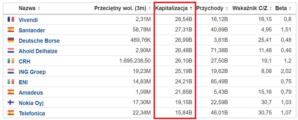Viewport: 298px width, 120px height.
Task: Click the French flag icon beside Vivendi
Action: coord(11,19)
